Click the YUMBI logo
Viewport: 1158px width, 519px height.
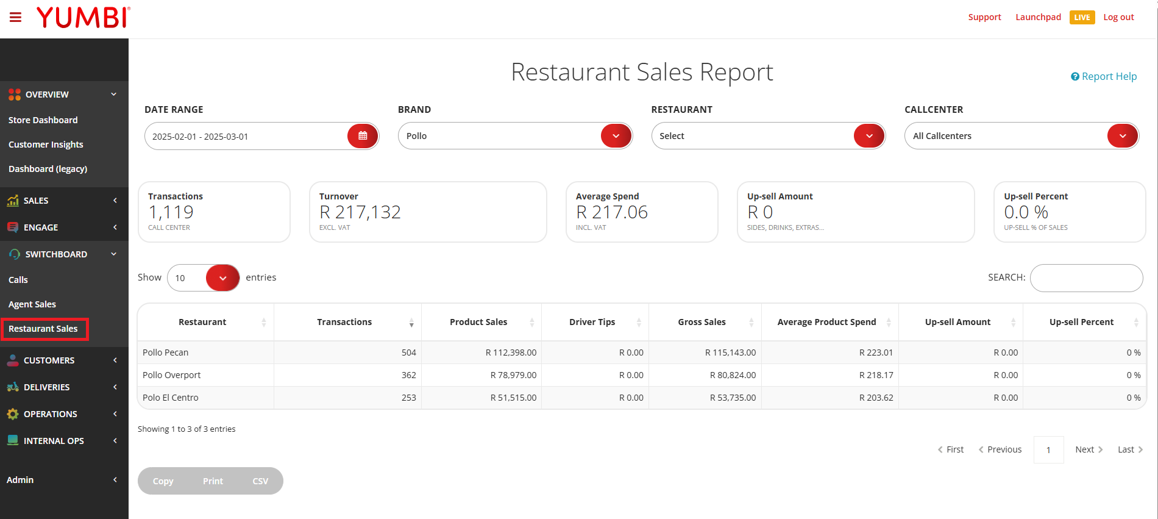(x=83, y=18)
